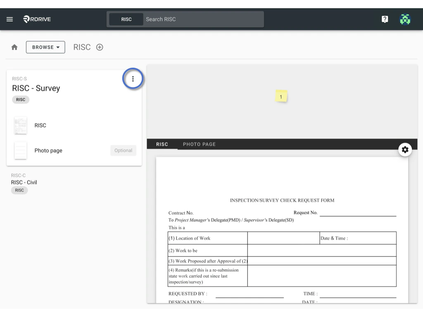Click the form title INSPECTION/SURVEY CHECK REQUEST FORM
Image resolution: width=423 pixels, height=317 pixels.
(282, 200)
